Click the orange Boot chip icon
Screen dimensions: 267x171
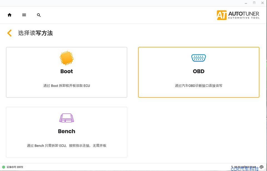point(66,58)
